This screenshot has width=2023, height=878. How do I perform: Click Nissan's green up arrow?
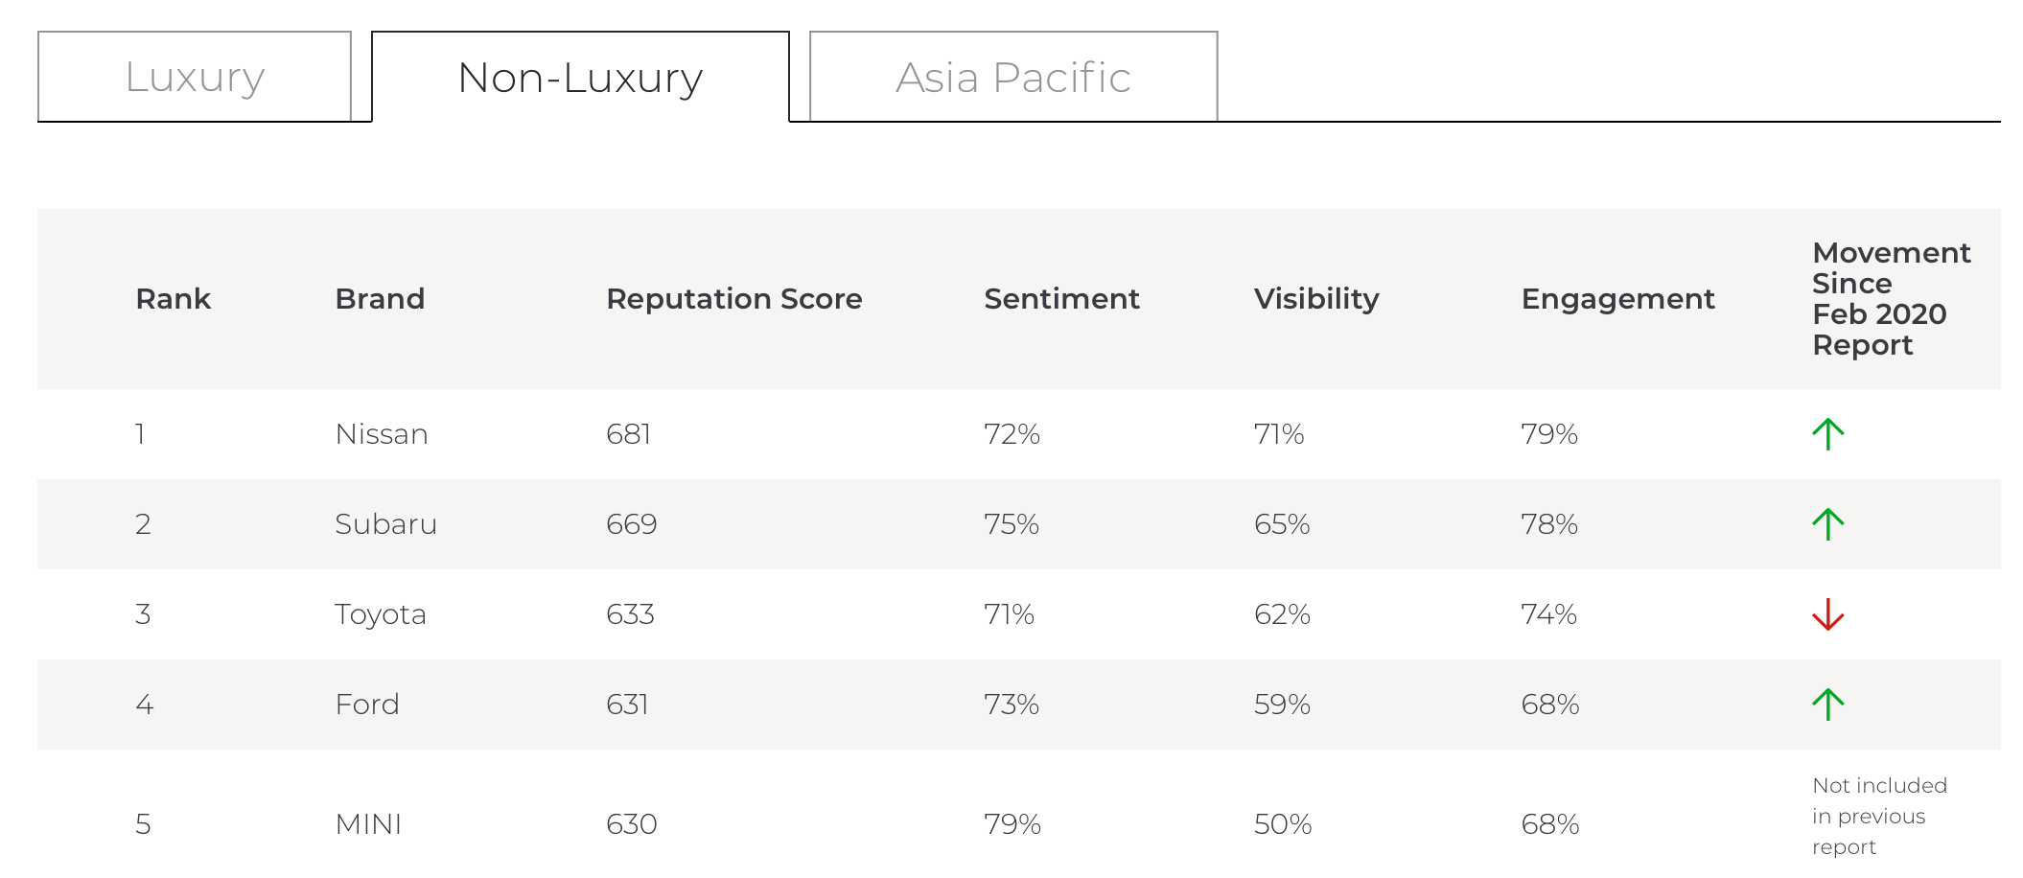[x=1827, y=434]
